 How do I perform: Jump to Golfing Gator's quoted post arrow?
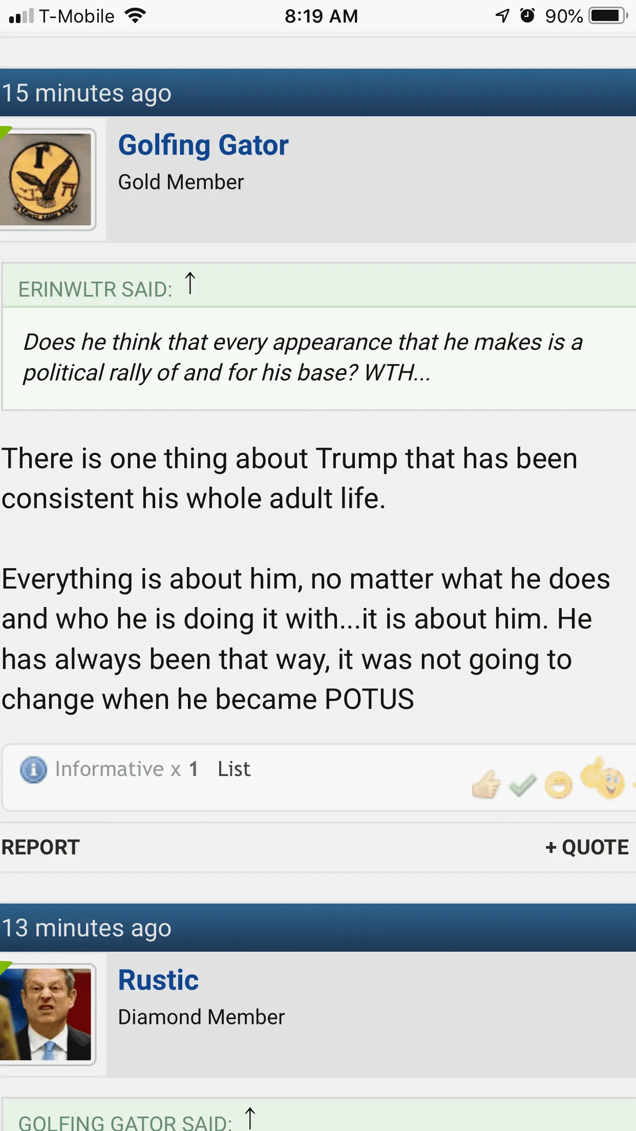250,1118
